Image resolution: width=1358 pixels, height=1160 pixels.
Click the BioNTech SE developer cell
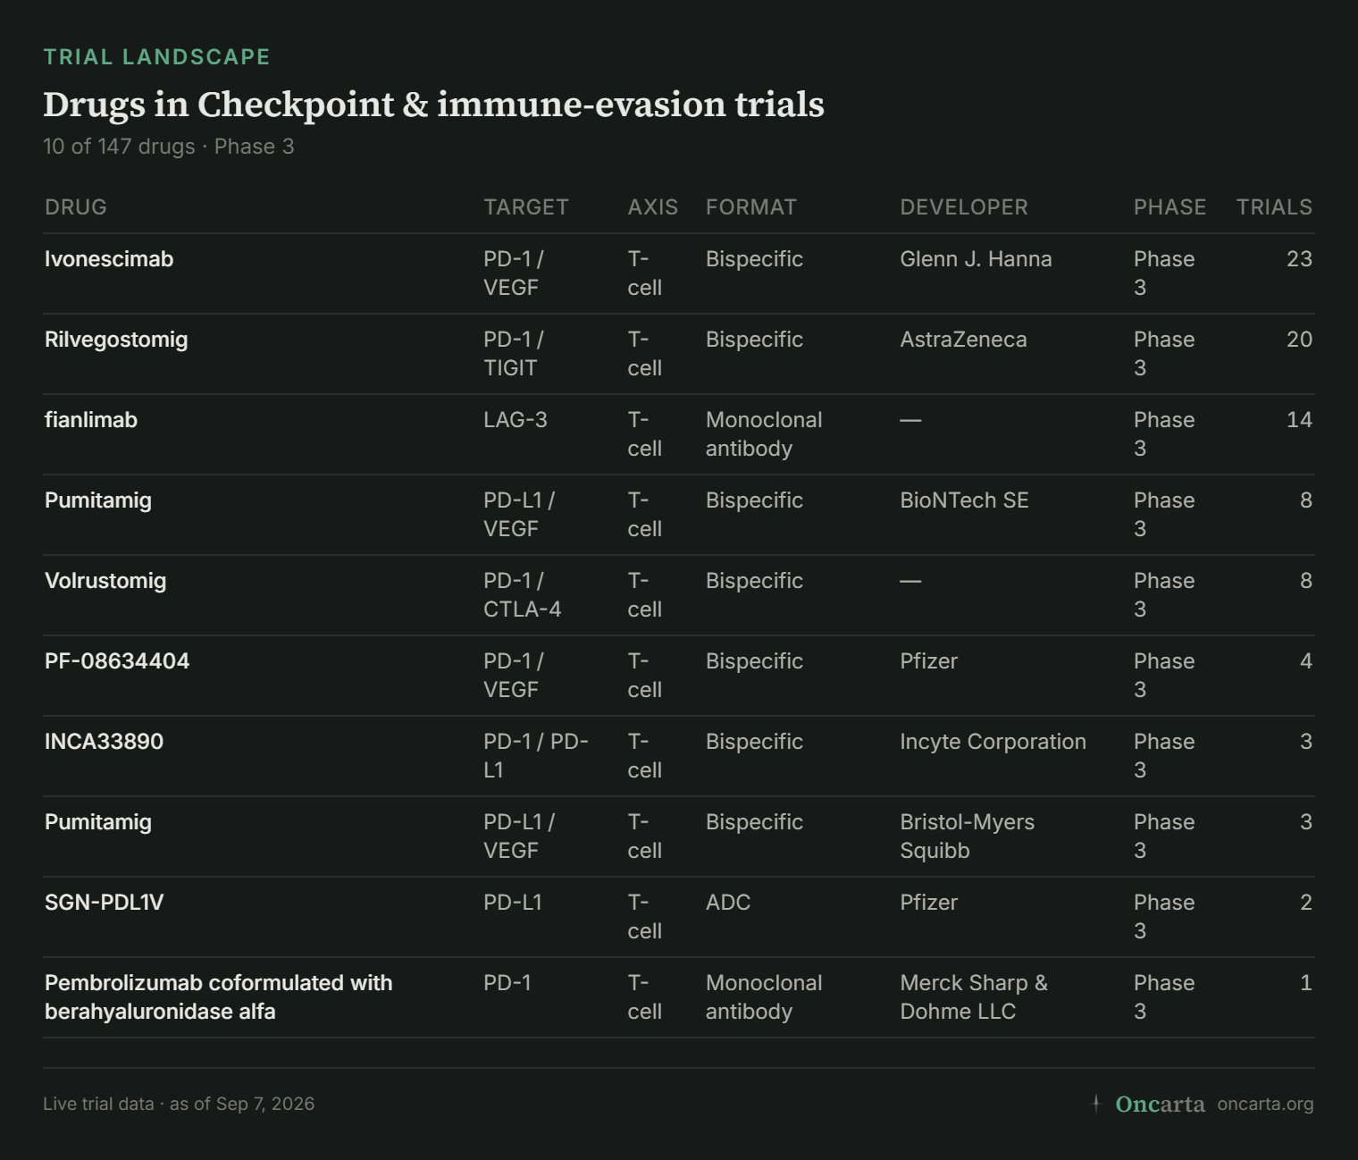964,500
